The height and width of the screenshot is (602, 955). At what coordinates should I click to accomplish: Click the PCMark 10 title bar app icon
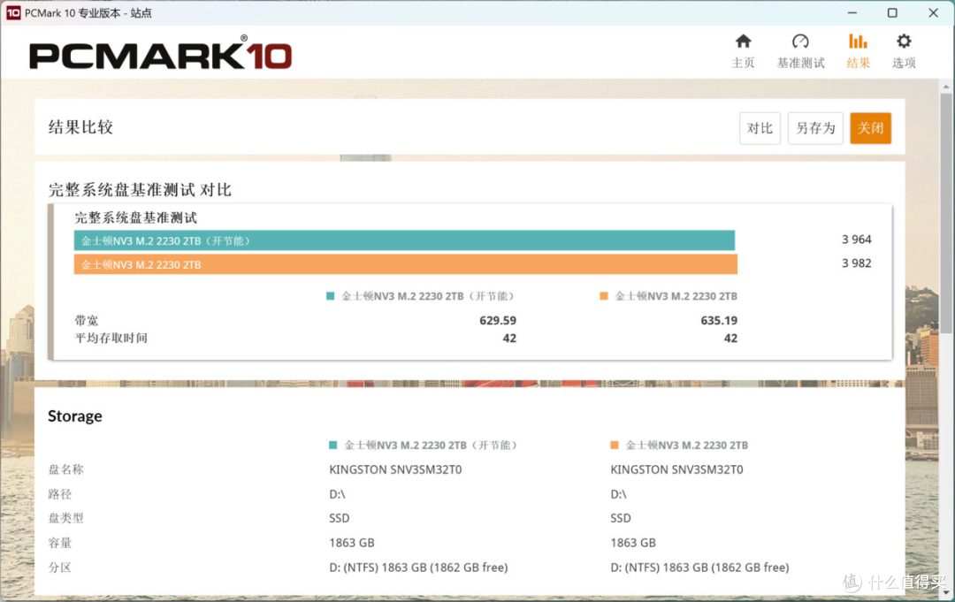(x=12, y=12)
